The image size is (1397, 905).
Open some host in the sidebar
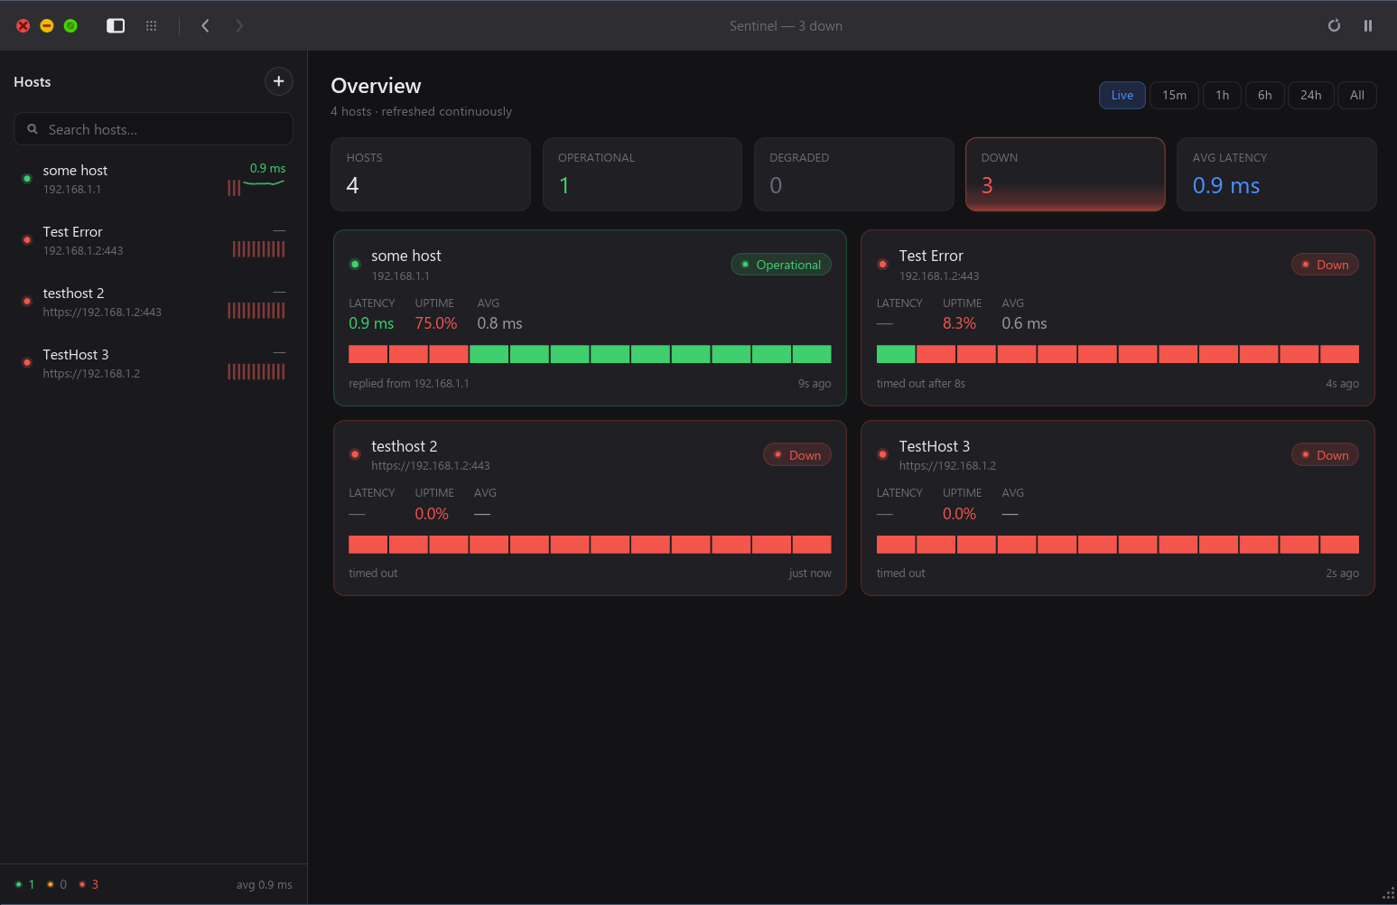[x=154, y=179]
